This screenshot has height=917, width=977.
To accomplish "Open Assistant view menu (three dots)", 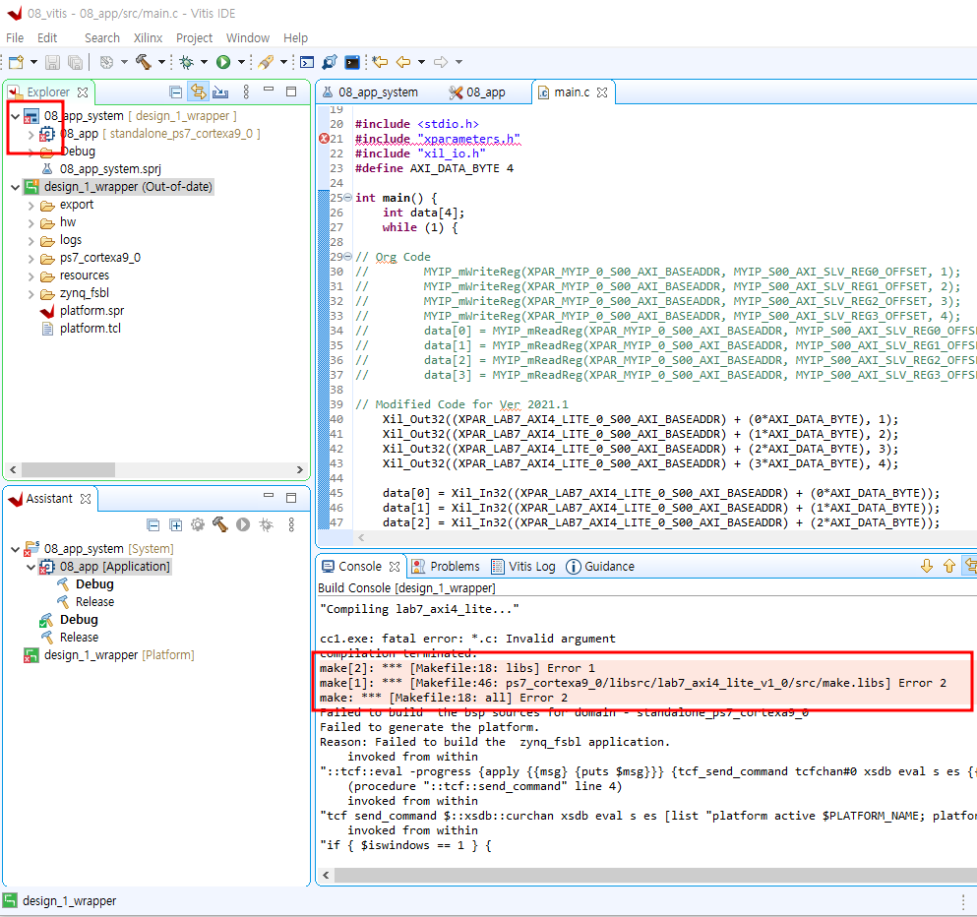I will [x=291, y=524].
